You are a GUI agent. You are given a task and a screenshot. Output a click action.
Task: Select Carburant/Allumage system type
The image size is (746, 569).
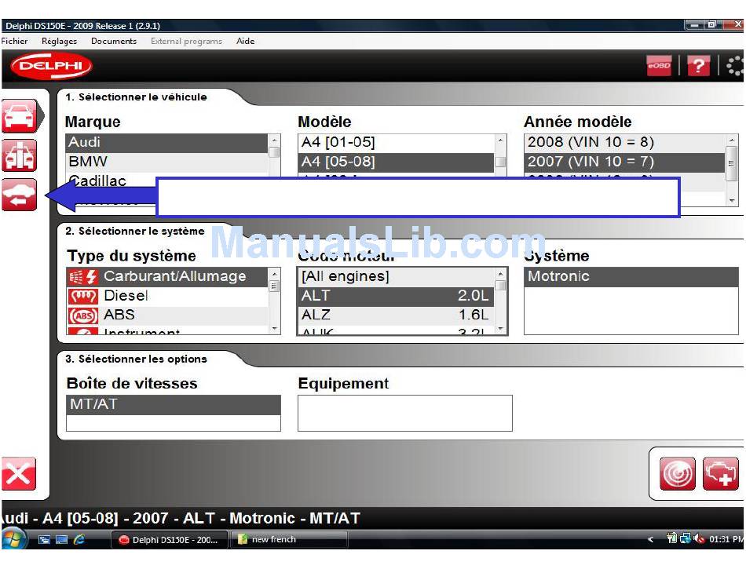click(167, 277)
